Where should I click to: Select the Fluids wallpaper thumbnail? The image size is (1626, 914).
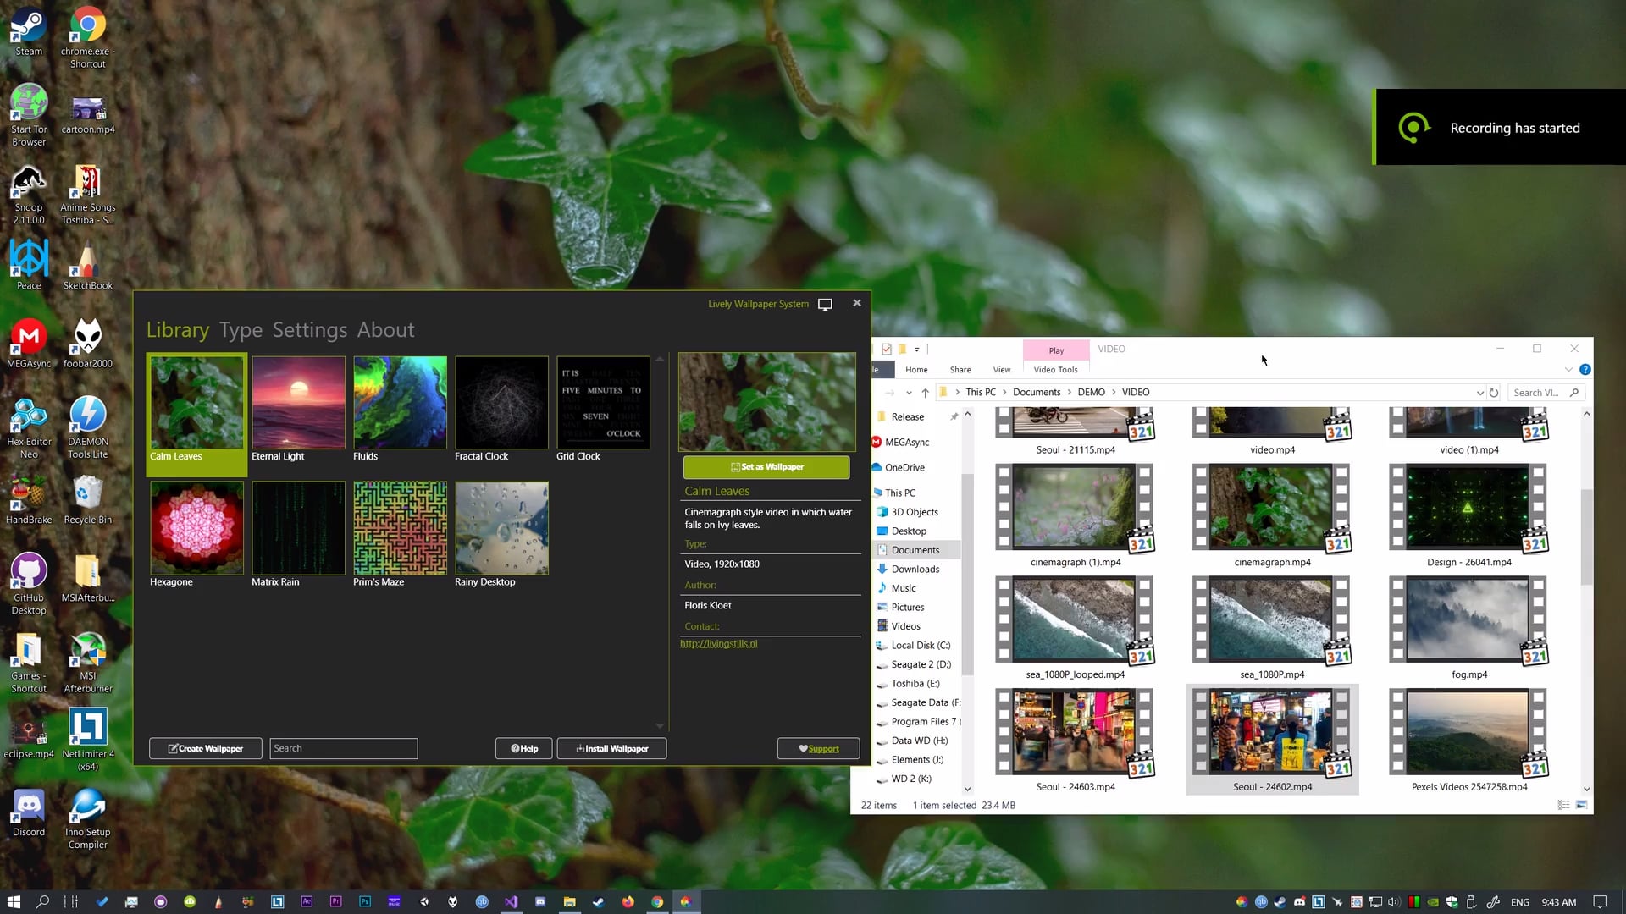(x=400, y=403)
